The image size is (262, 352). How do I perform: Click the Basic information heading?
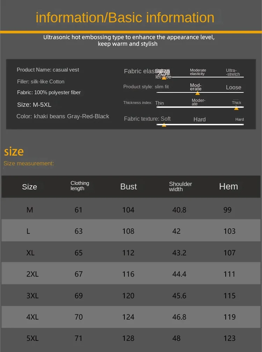125,17
